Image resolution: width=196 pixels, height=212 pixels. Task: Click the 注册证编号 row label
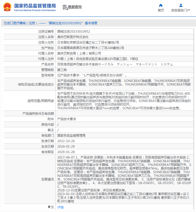[46, 32]
